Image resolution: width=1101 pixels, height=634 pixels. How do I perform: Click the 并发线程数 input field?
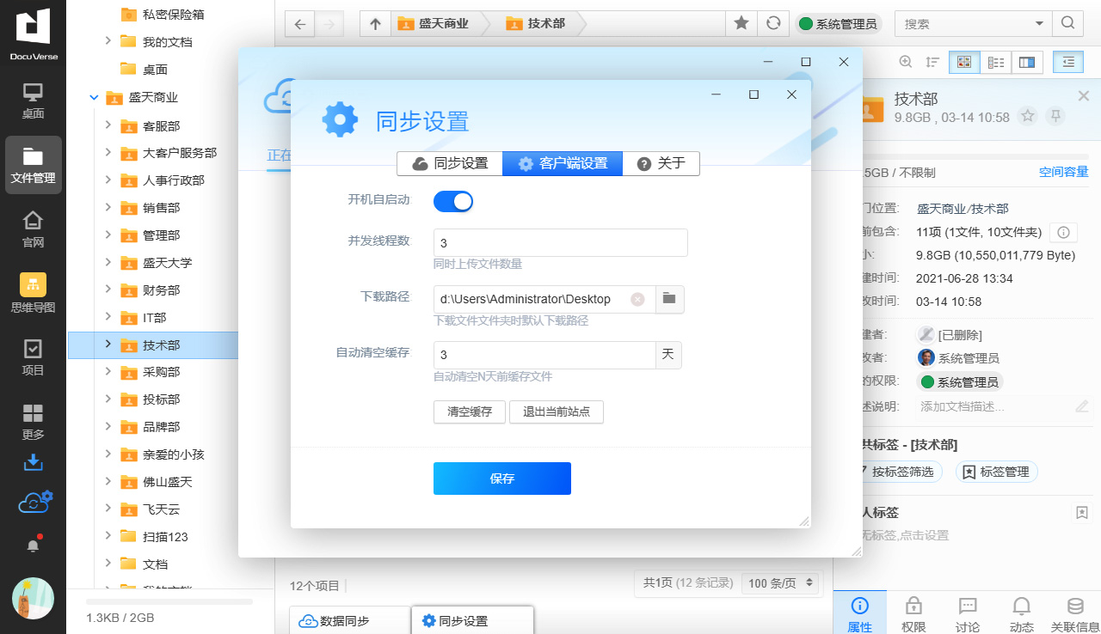click(x=560, y=243)
